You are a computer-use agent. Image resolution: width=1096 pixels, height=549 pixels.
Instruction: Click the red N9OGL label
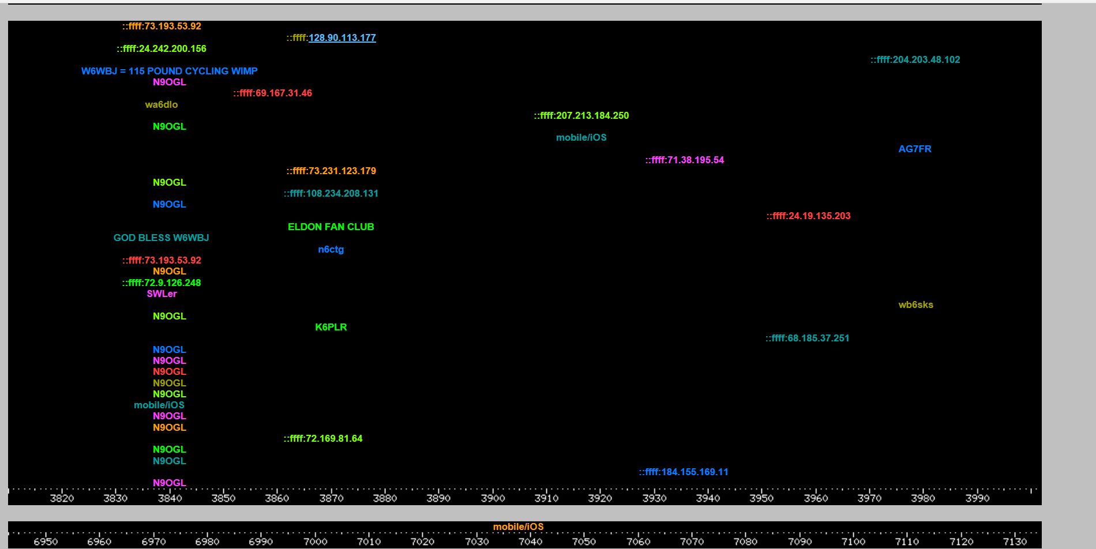(170, 371)
